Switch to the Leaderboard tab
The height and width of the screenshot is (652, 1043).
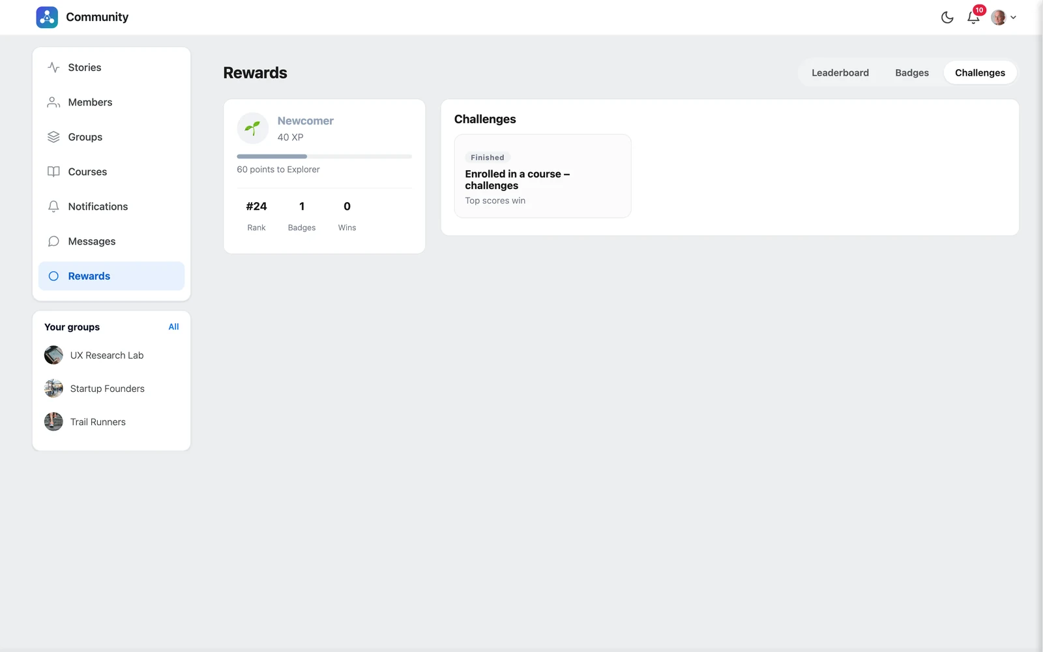(840, 73)
